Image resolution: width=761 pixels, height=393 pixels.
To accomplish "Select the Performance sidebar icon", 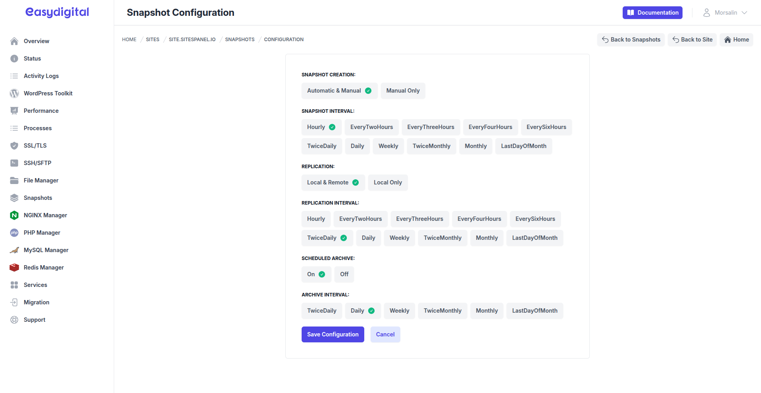I will coord(14,110).
